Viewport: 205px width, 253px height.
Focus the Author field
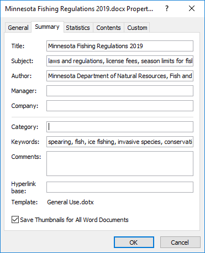click(x=120, y=76)
